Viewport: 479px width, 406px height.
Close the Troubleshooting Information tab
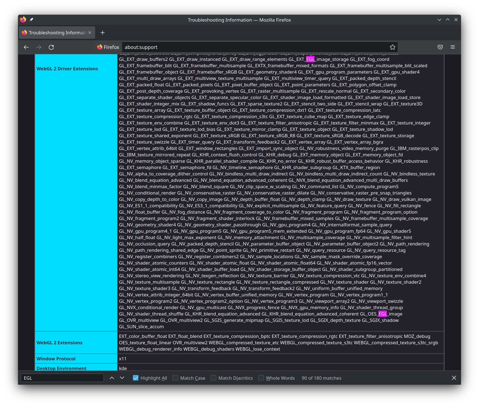click(x=90, y=32)
